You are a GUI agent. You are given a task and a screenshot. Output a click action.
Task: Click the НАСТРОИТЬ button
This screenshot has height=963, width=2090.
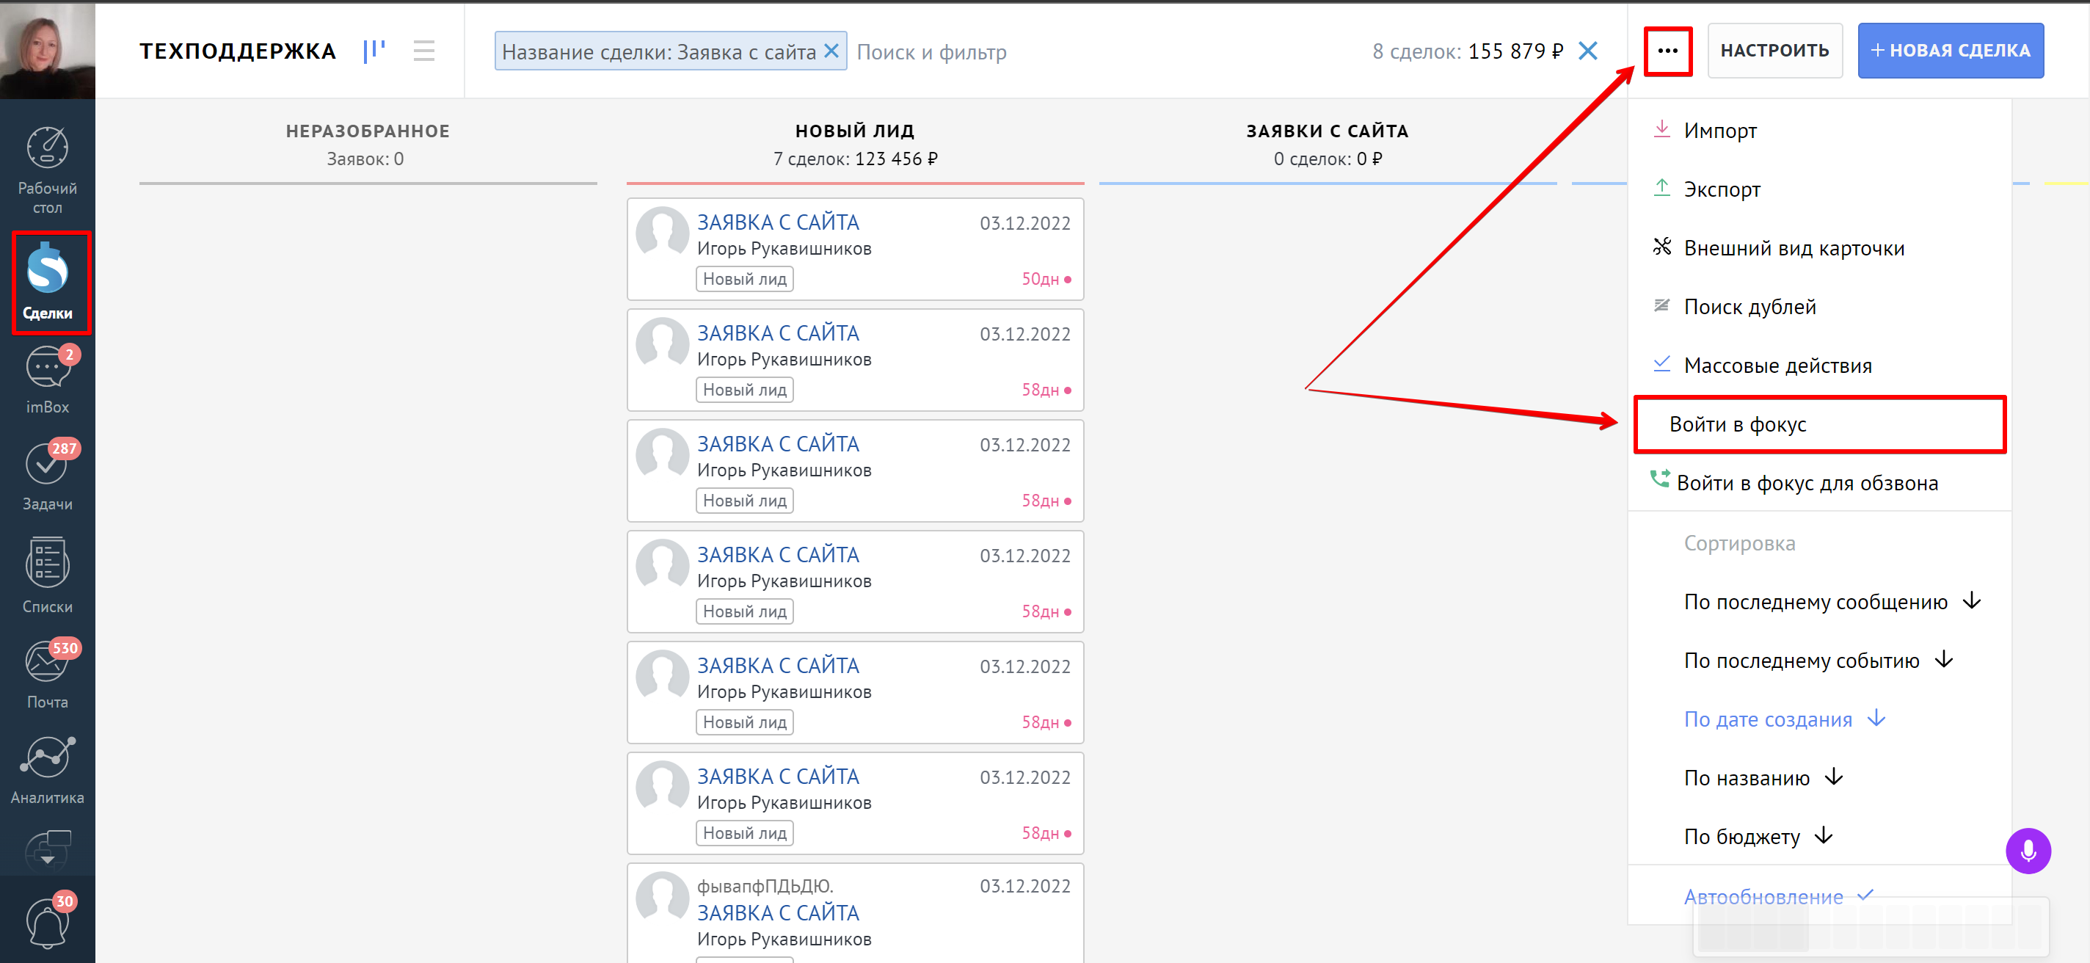pos(1774,51)
